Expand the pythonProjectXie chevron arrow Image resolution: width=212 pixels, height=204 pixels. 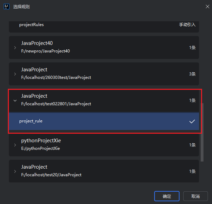tap(15, 145)
